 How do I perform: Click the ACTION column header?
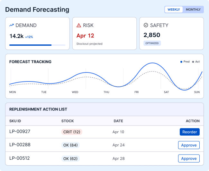pos(193,121)
